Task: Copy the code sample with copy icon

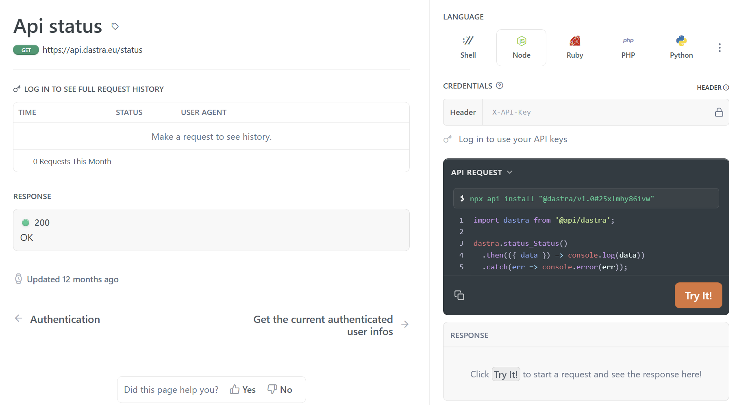Action: [459, 295]
